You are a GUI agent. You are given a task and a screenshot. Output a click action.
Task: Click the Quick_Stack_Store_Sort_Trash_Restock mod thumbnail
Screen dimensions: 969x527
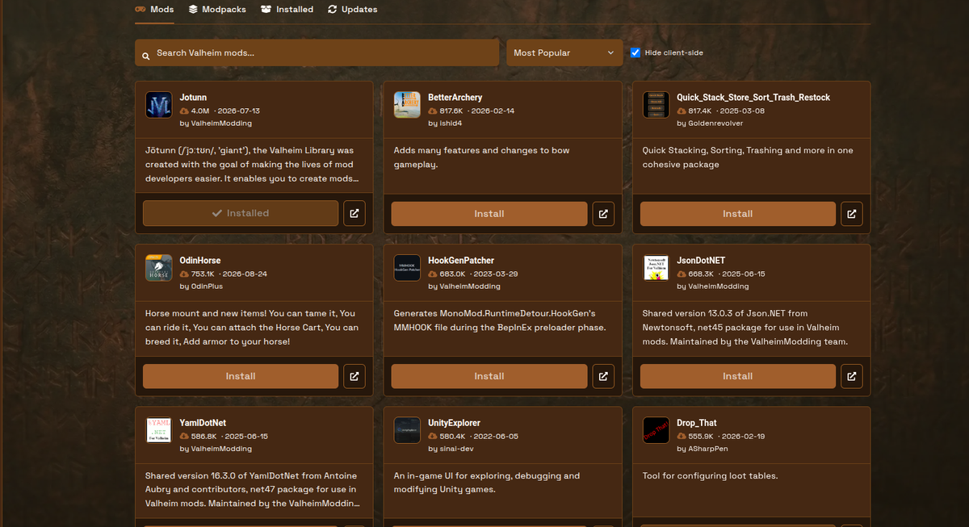[x=656, y=105]
